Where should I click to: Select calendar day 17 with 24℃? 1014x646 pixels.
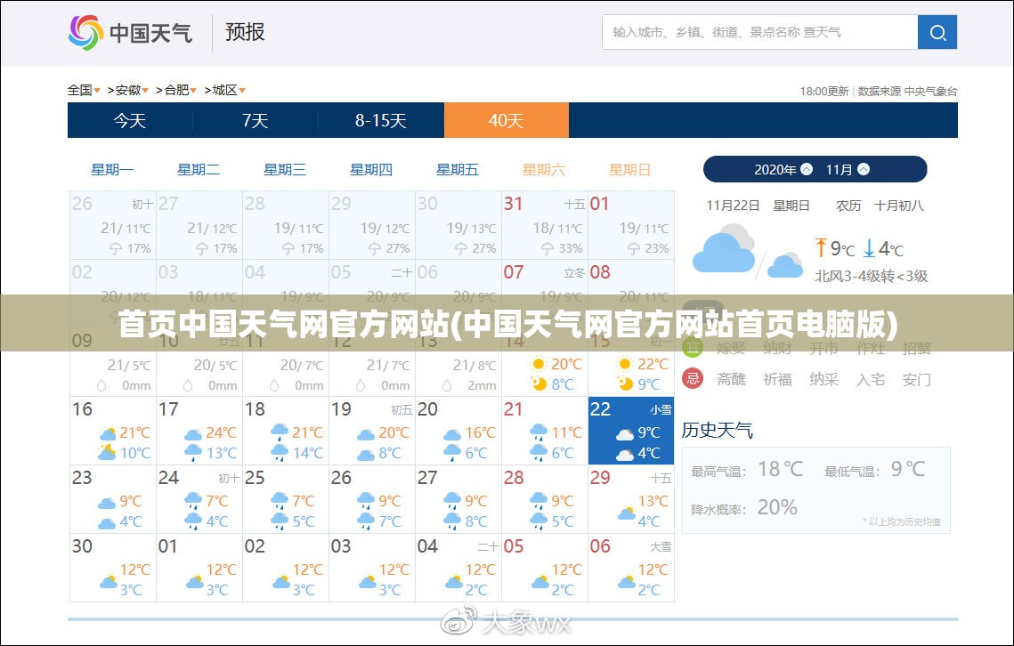point(199,431)
